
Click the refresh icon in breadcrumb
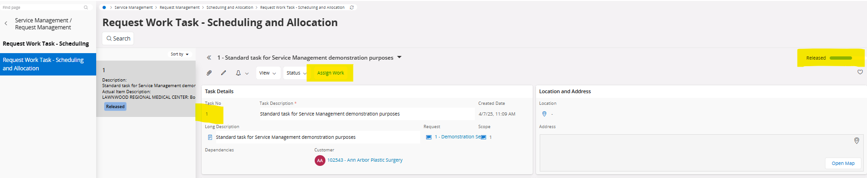coord(352,7)
